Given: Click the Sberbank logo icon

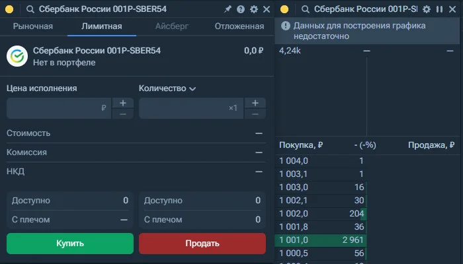Looking at the screenshot, I should tap(17, 56).
